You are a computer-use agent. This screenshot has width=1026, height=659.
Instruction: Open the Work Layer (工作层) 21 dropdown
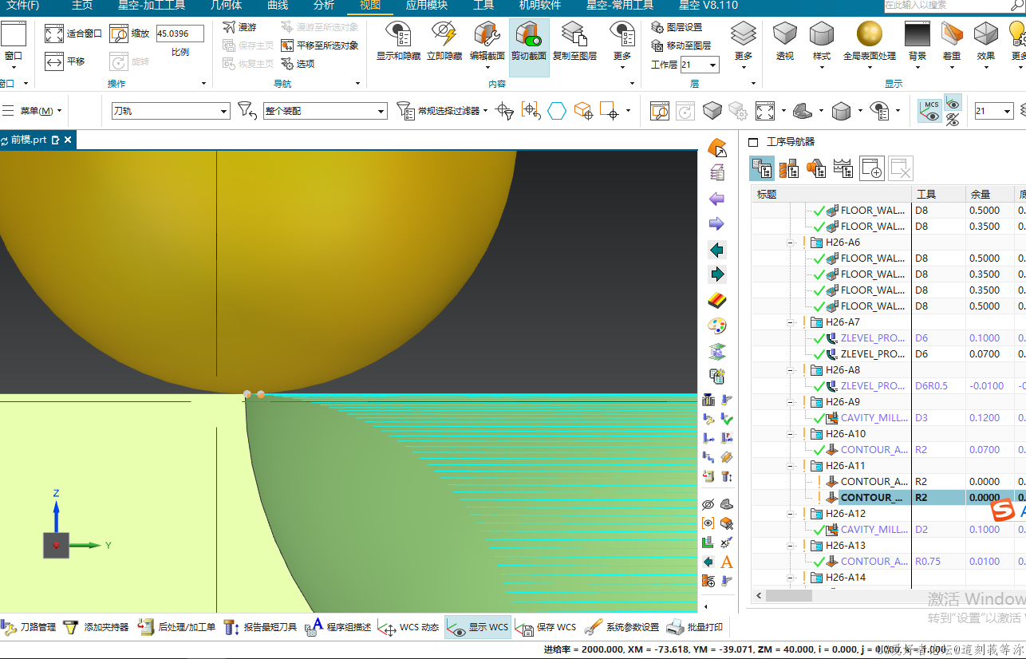pos(700,65)
